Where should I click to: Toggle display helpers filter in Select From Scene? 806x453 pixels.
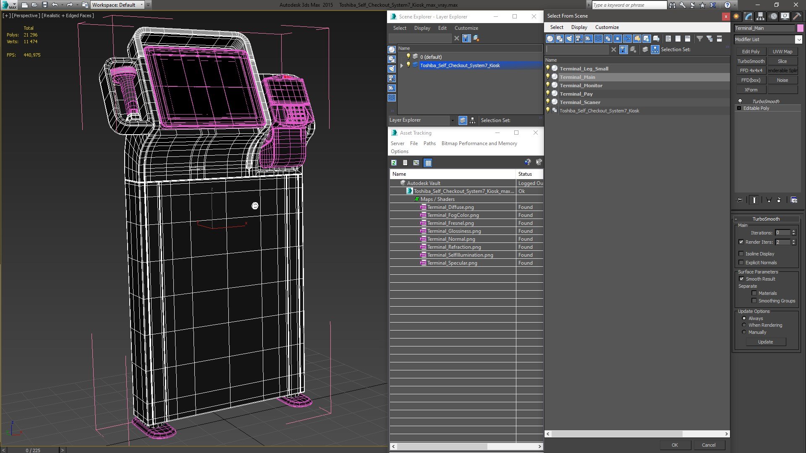[x=589, y=39]
